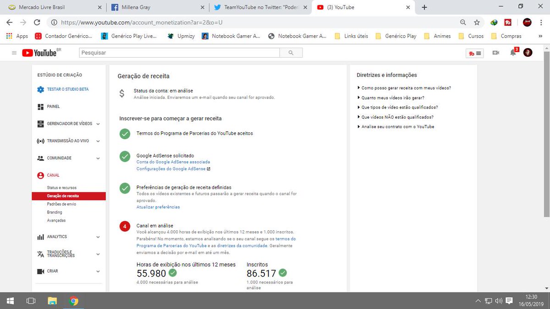Open Task View on the taskbar
Viewport: 550px width, 309px height.
[31, 301]
